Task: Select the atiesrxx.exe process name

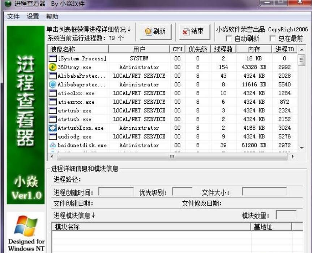Action: coord(76,102)
